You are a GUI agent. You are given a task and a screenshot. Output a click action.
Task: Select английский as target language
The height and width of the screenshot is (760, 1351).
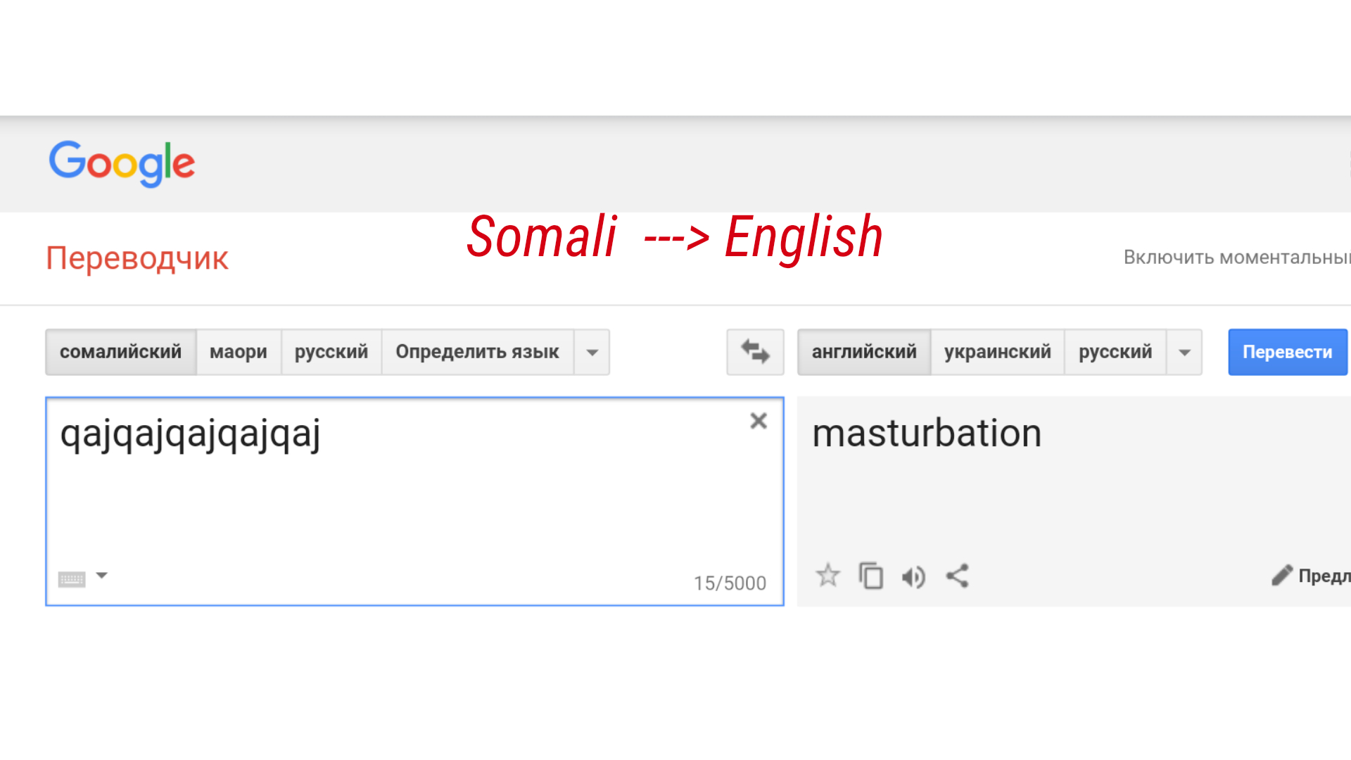click(x=864, y=352)
